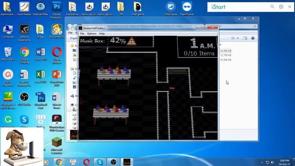The width and height of the screenshot is (295, 166).
Task: Switch to Chrome on the taskbar
Action: pyautogui.click(x=59, y=162)
